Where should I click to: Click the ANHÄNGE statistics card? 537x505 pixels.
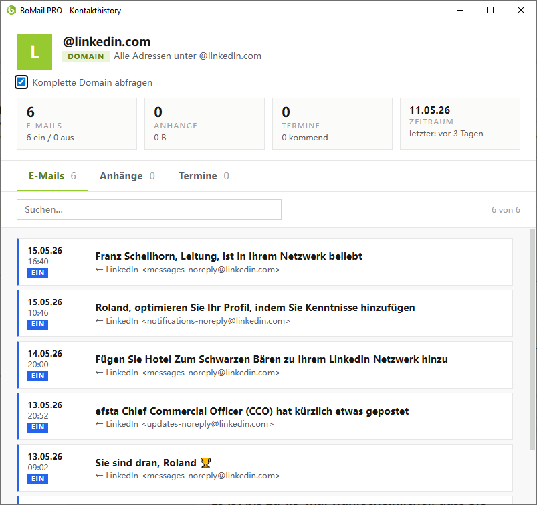[205, 124]
